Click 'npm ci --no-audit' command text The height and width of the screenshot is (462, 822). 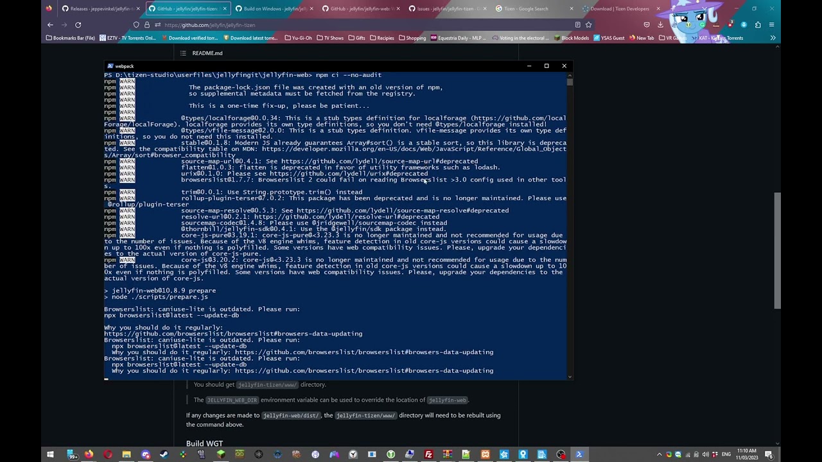[x=349, y=75]
